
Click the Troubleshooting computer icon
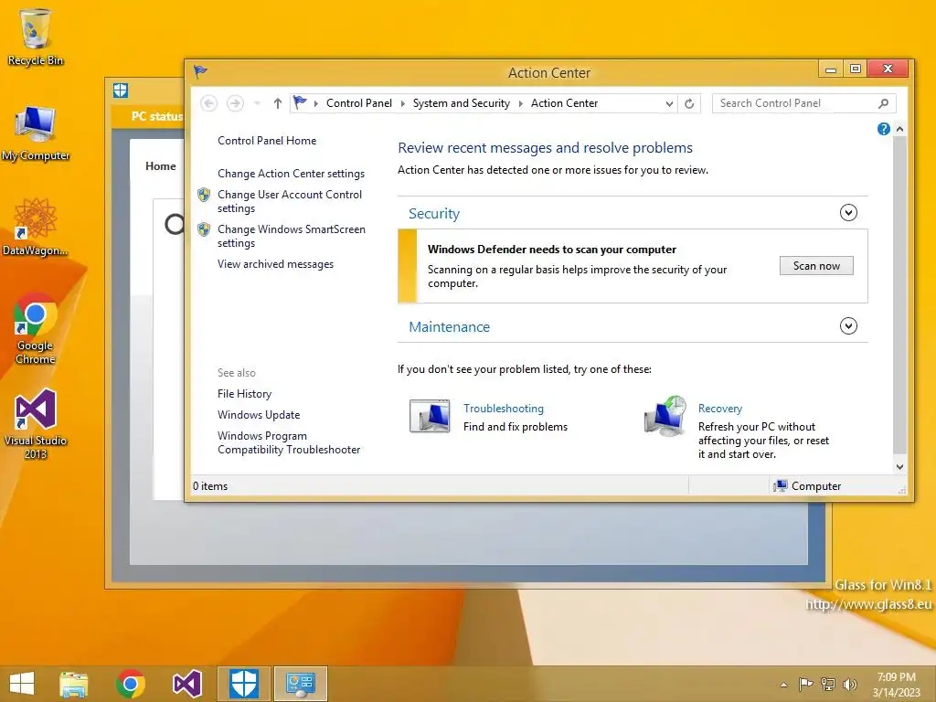[x=430, y=416]
